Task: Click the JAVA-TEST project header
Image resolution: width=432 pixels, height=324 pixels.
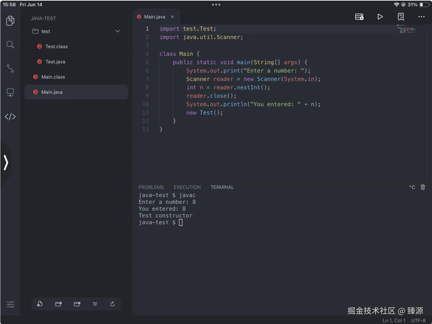Action: click(43, 18)
